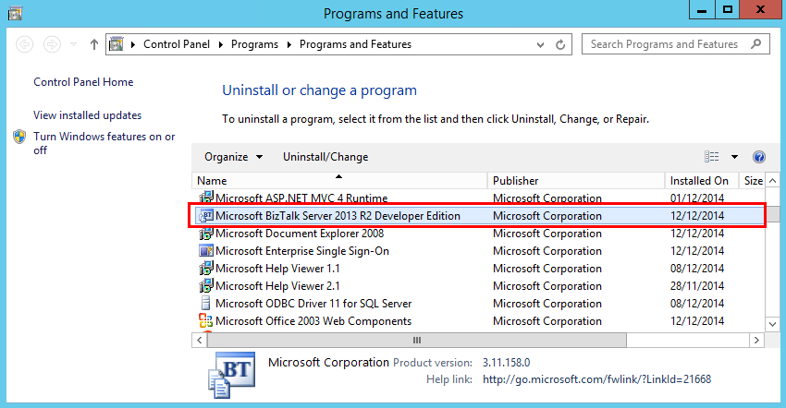
Task: Click the Up arrow navigation button
Action: pyautogui.click(x=94, y=44)
